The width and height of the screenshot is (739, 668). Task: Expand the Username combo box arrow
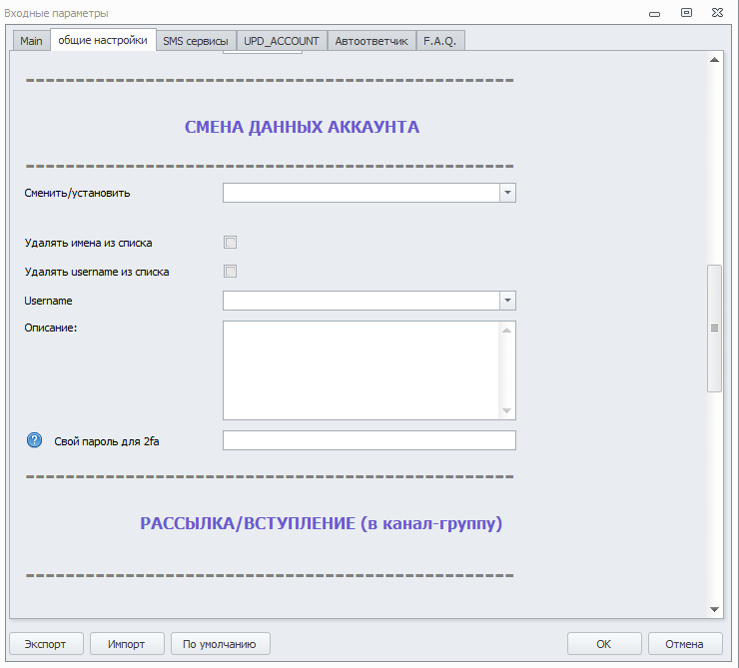[507, 301]
